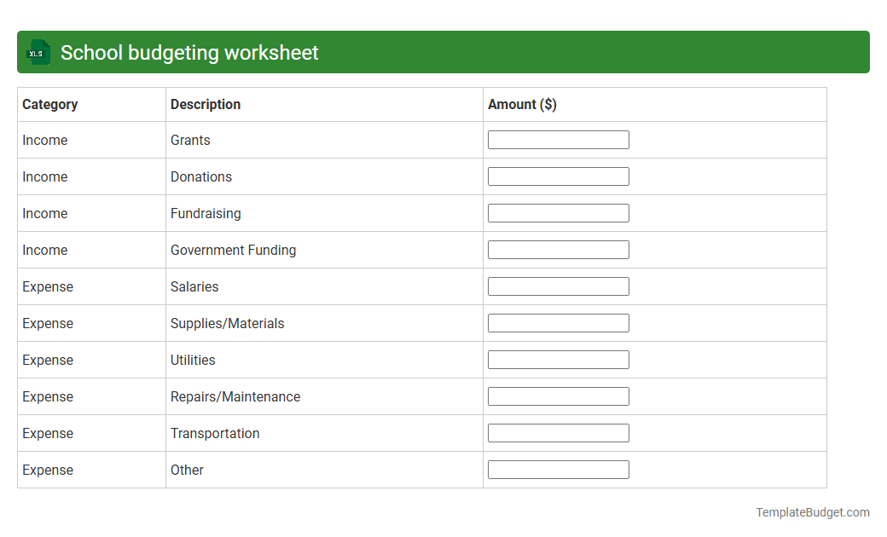Click the Supplies/Materials amount box
Screen dimensions: 887x537
coord(558,322)
